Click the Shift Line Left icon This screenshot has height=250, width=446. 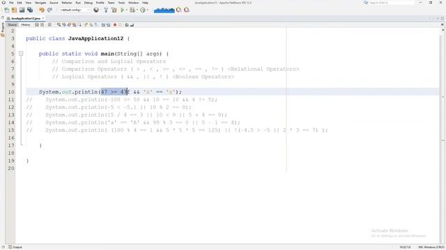tap(103, 25)
